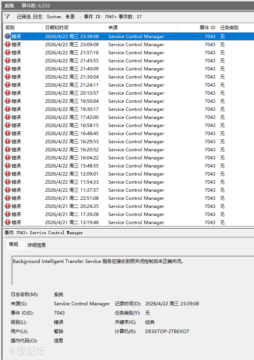Select the event dated 2026/4/22 16:29:53
The image size is (254, 360).
(128, 141)
